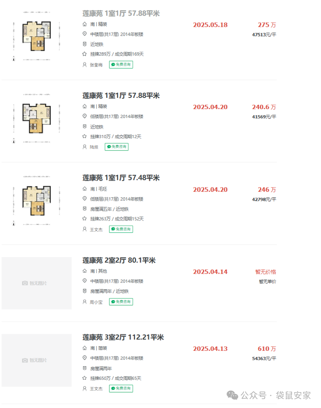Click the person icon beside agent 张奎梅
Image resolution: width=321 pixels, height=408 pixels.
pyautogui.click(x=85, y=65)
